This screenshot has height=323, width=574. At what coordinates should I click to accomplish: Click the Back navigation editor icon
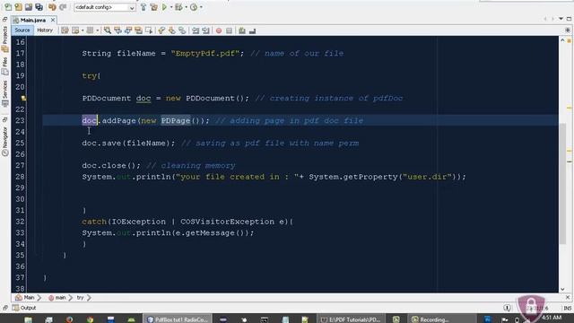75,31
